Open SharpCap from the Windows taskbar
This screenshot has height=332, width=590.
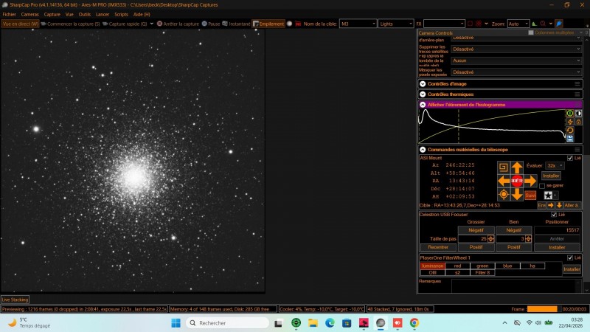381,323
